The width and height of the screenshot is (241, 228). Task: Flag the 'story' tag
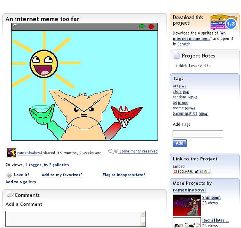186,92
